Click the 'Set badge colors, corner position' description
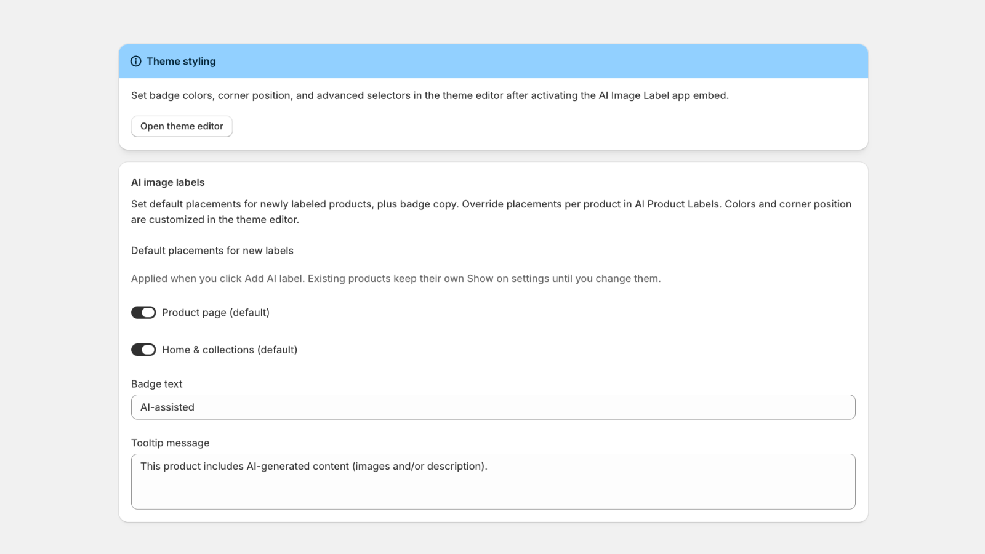 pyautogui.click(x=430, y=95)
